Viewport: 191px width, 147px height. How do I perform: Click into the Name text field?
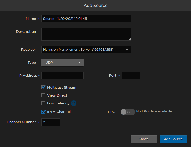[x=86, y=19]
